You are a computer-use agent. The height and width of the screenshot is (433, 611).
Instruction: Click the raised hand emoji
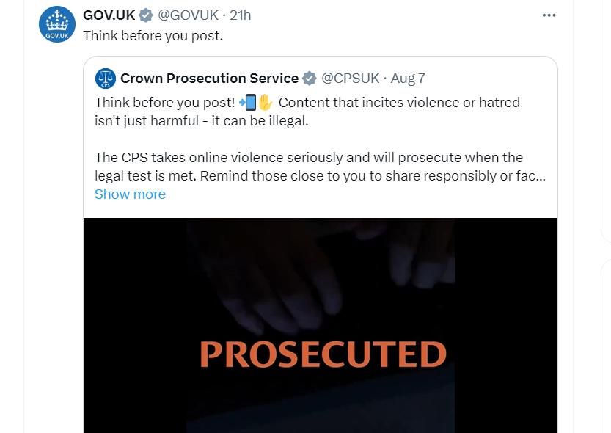tap(266, 103)
